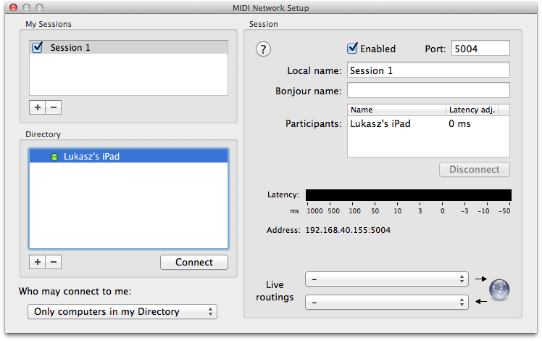Viewport: 542px width, 341px height.
Task: Click the Connect button
Action: 194,262
